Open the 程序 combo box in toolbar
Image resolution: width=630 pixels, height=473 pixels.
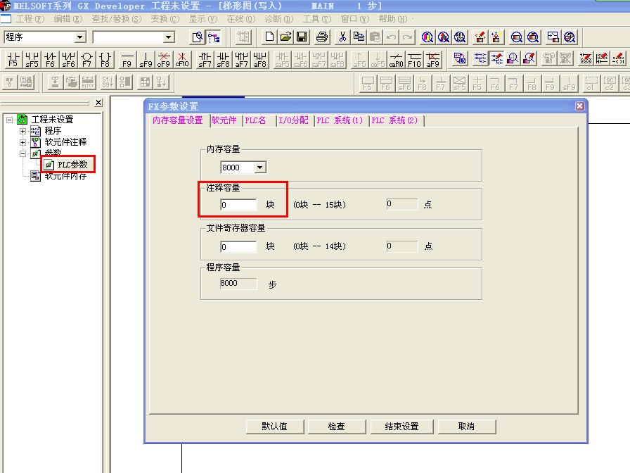(x=79, y=37)
